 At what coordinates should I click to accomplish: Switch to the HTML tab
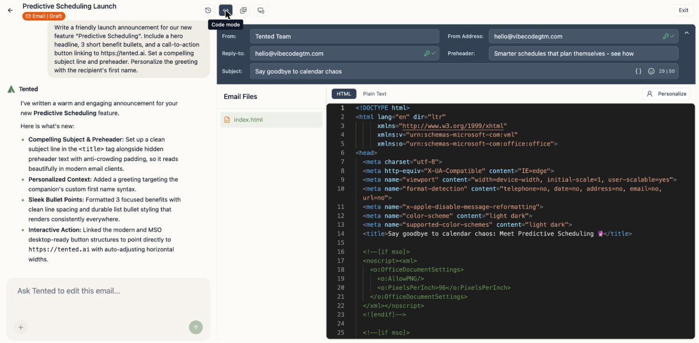[344, 94]
